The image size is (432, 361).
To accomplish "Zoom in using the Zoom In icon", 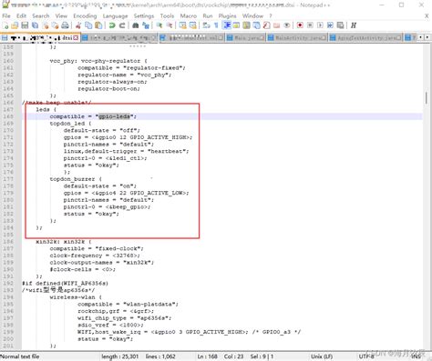I will [x=159, y=25].
